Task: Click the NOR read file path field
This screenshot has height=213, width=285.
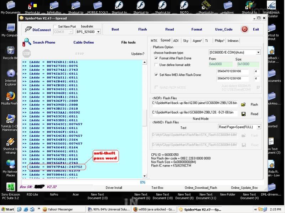Action: (195, 113)
